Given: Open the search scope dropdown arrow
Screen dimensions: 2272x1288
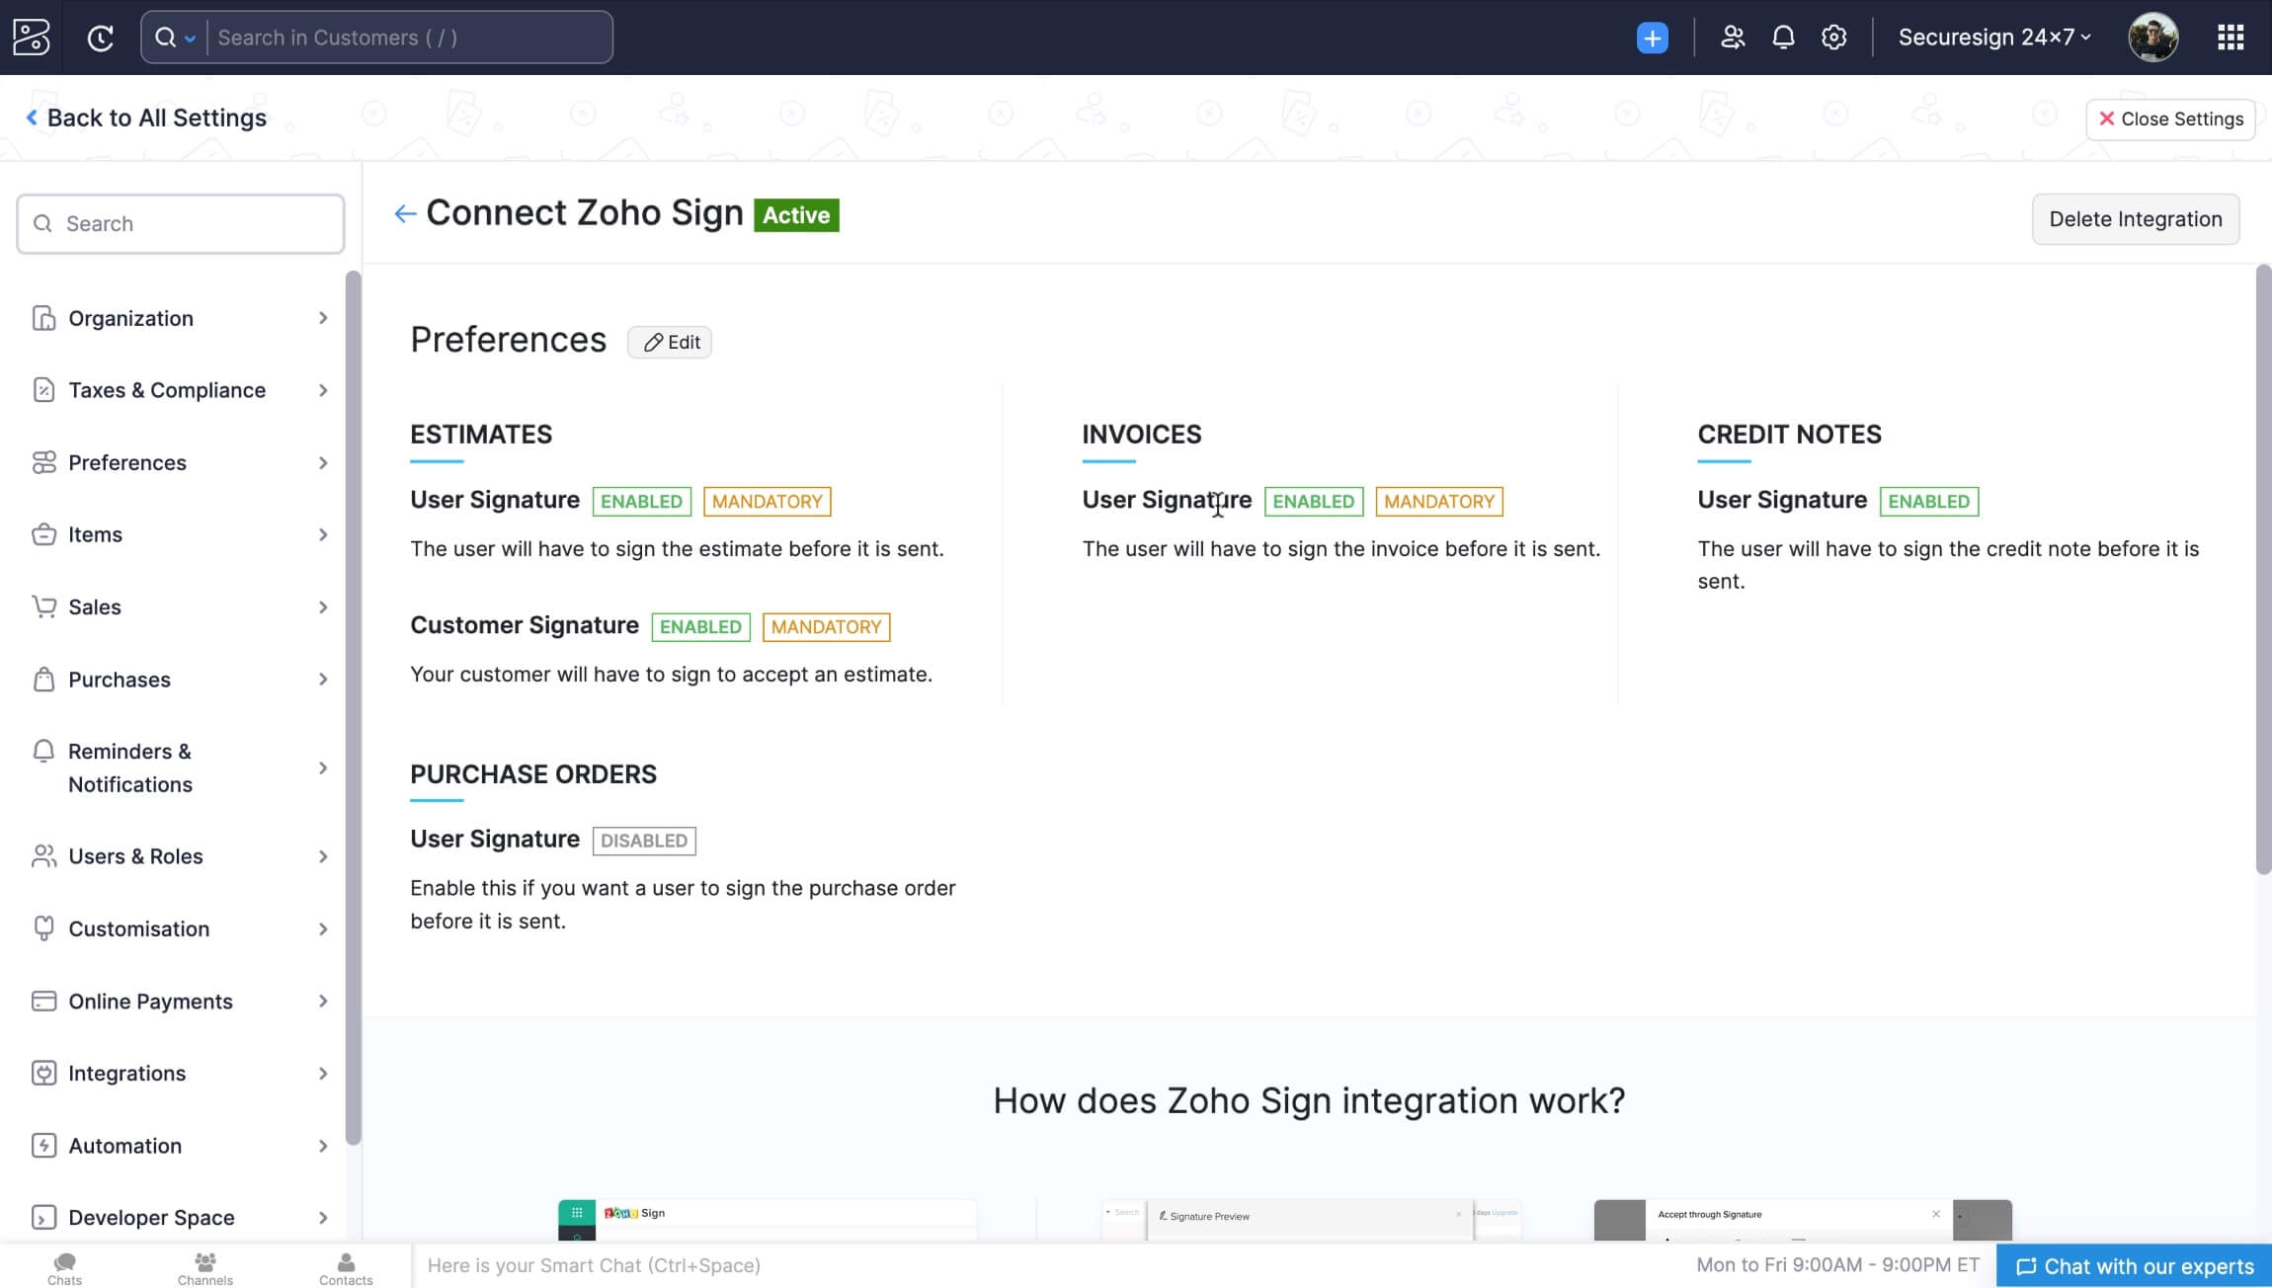Looking at the screenshot, I should [x=190, y=39].
